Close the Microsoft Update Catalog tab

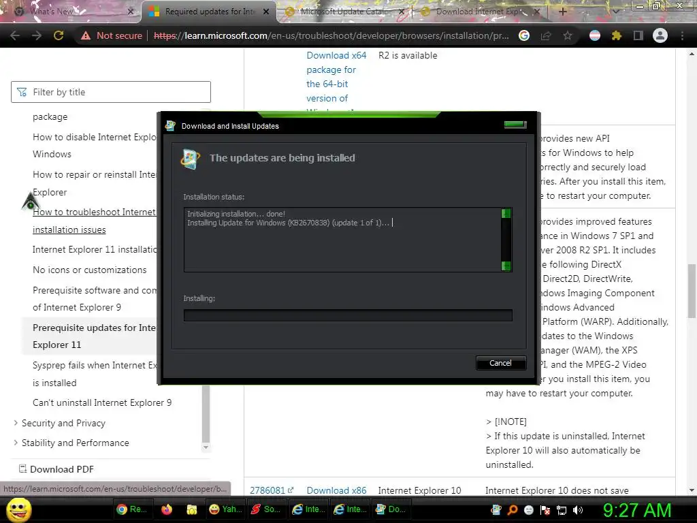pos(402,12)
